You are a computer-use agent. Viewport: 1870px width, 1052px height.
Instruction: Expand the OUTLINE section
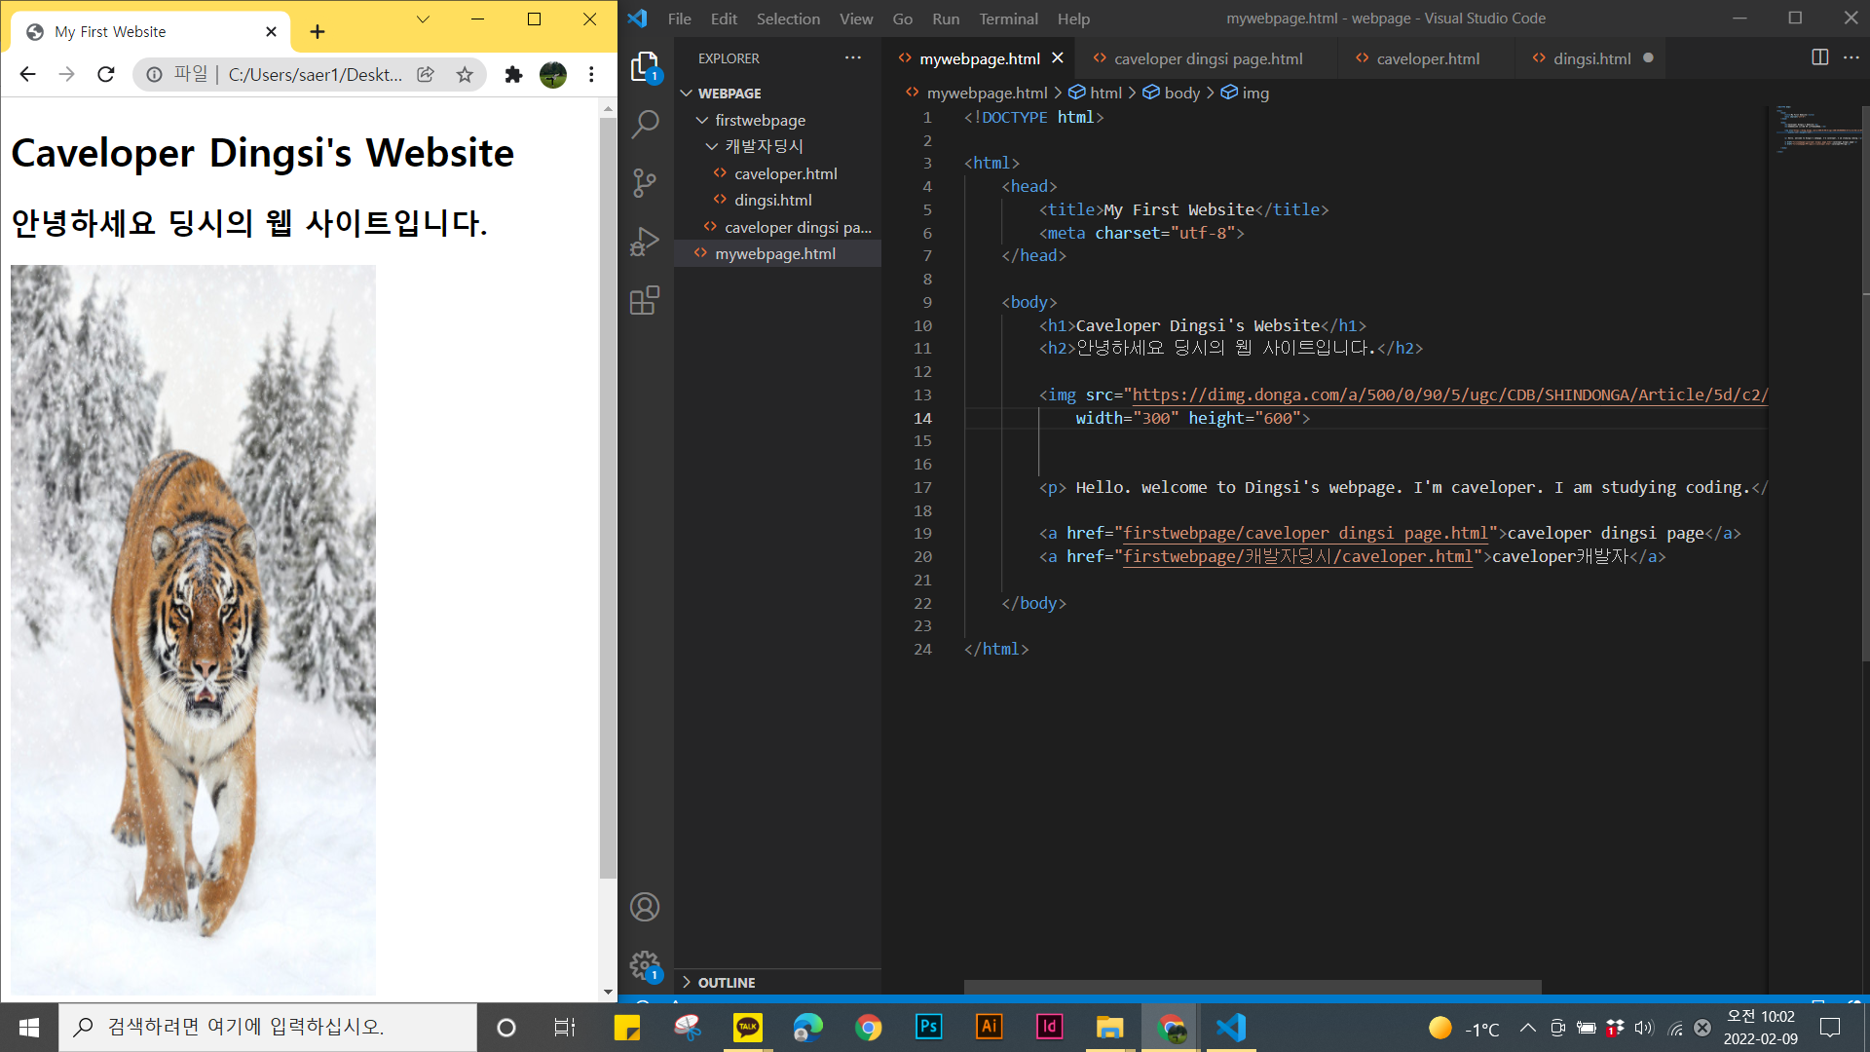[727, 982]
